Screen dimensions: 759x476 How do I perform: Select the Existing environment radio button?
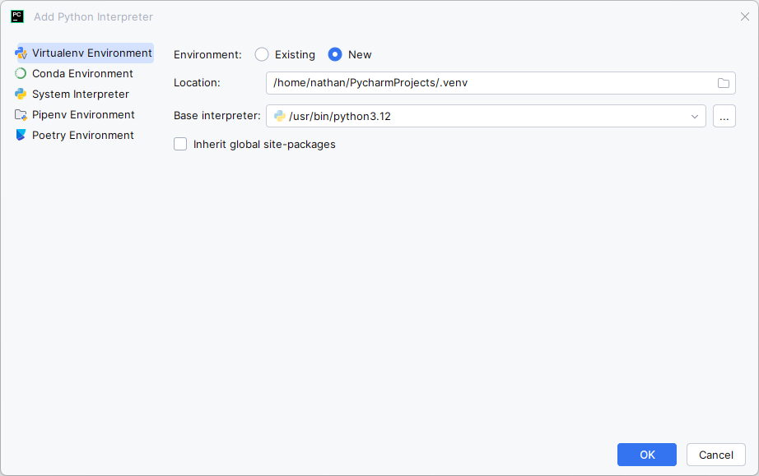[262, 55]
